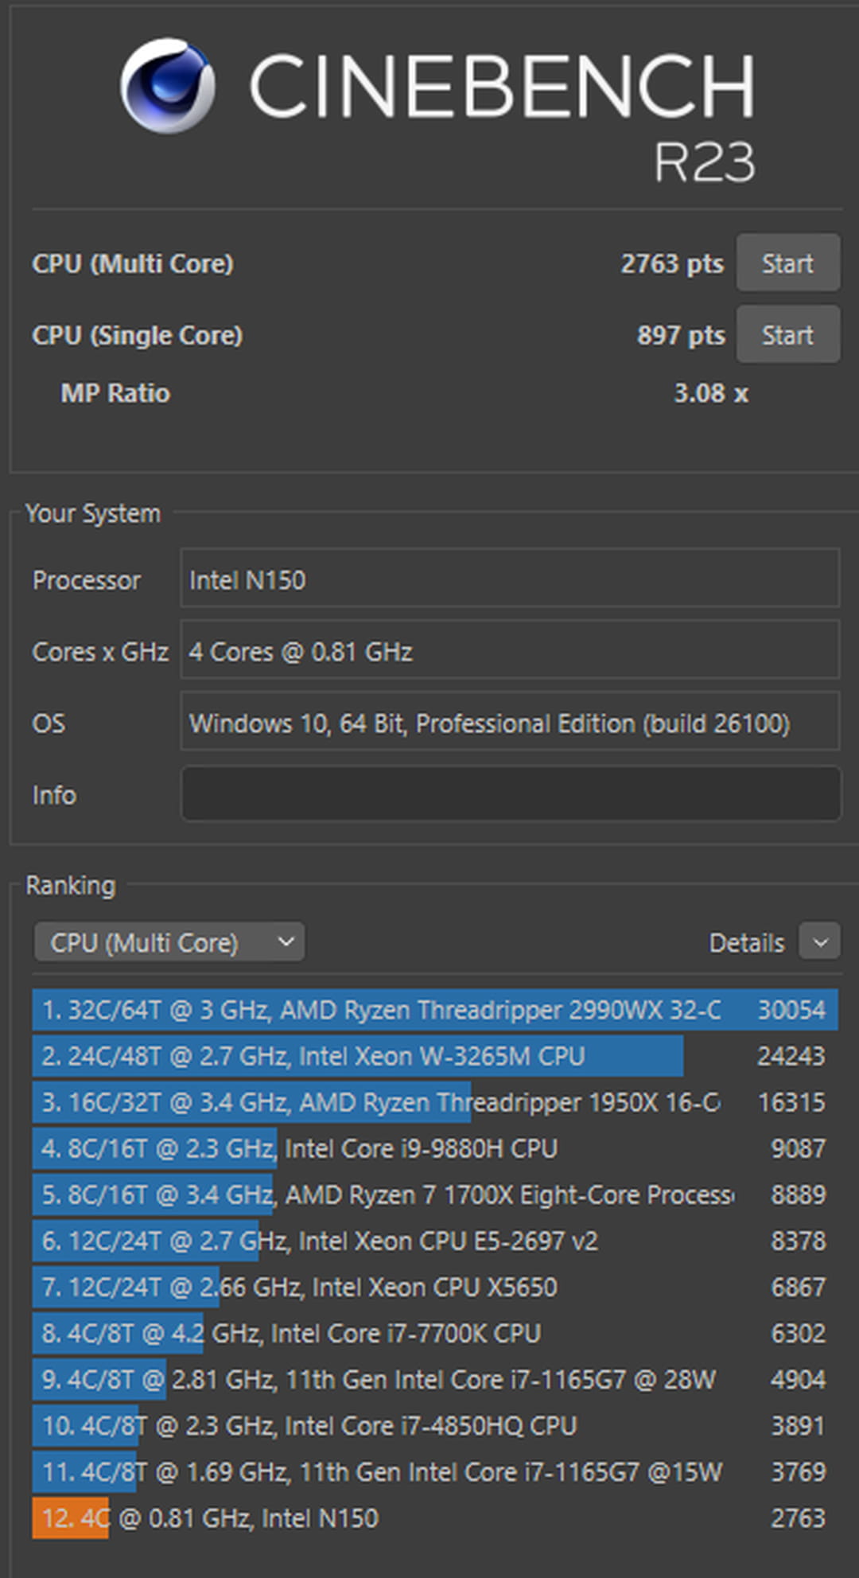
Task: Click the Info input field
Action: (511, 793)
